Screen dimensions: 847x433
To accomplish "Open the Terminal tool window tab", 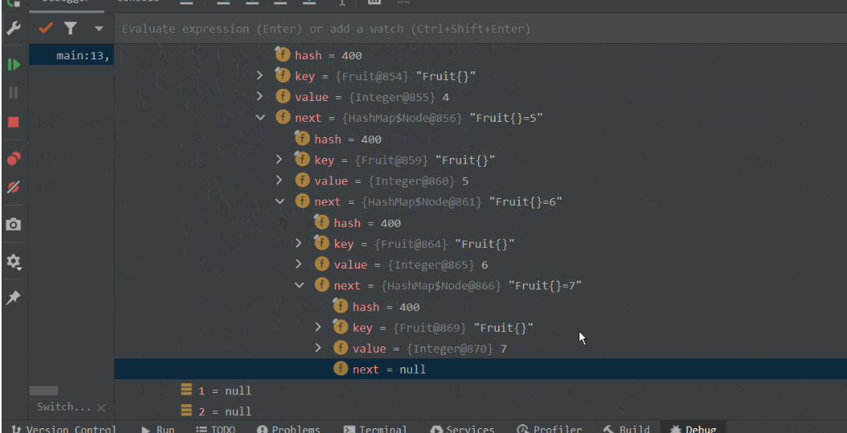I will tap(375, 429).
